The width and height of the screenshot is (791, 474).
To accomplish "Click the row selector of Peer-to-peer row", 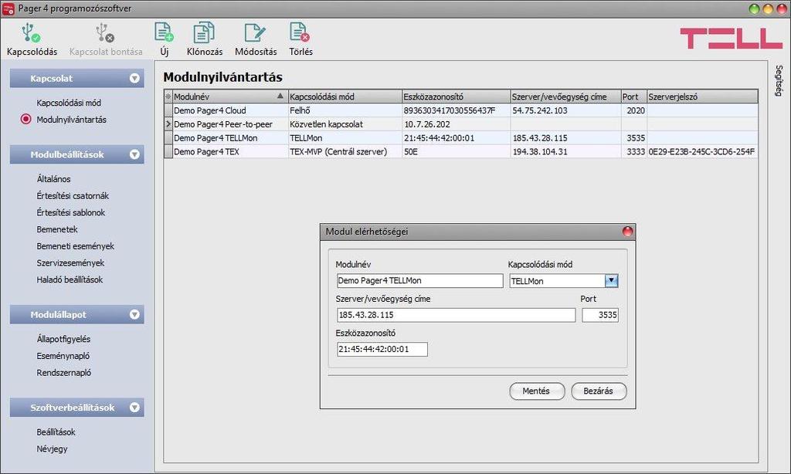I will pyautogui.click(x=168, y=124).
